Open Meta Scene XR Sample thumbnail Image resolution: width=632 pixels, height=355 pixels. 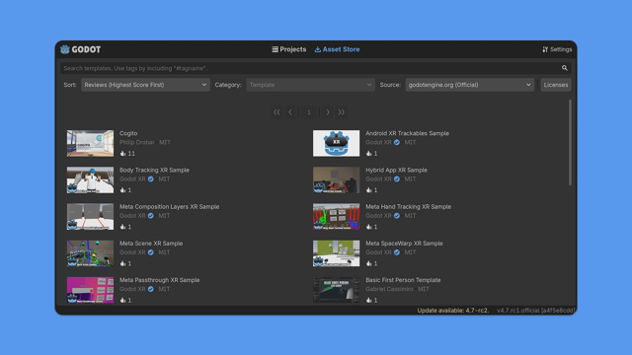[x=90, y=253]
